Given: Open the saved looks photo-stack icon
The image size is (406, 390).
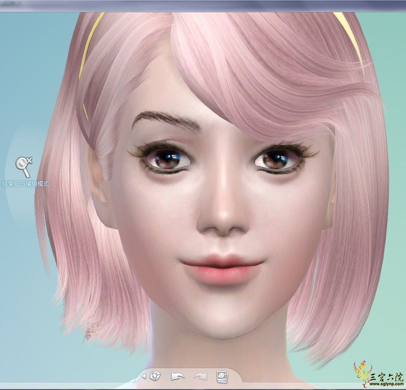Looking at the screenshot, I should point(222,377).
